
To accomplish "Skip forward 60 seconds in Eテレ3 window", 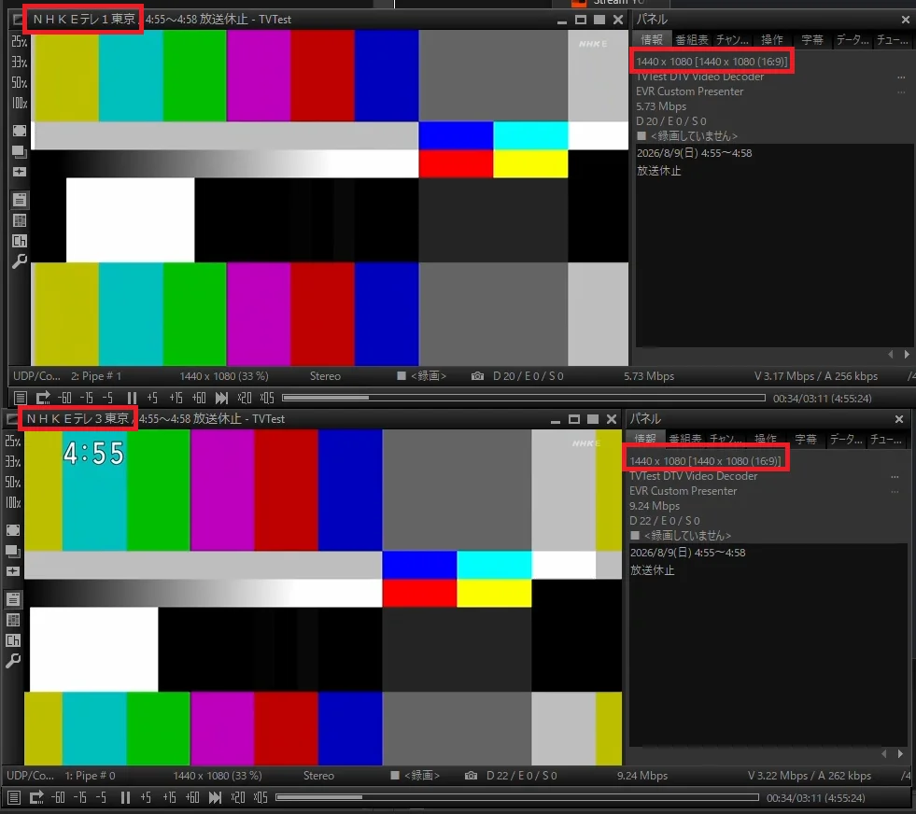I will click(192, 797).
